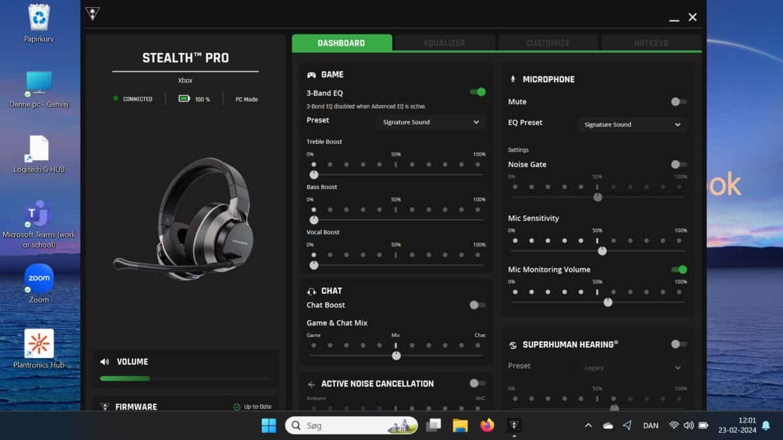Click the location arrow tray icon
This screenshot has height=440, width=783.
point(628,426)
